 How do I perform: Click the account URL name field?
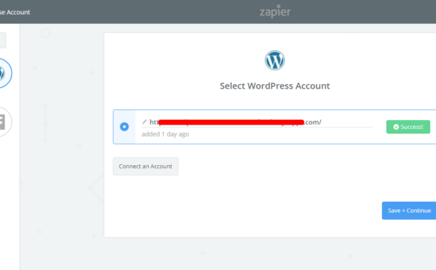pos(257,122)
